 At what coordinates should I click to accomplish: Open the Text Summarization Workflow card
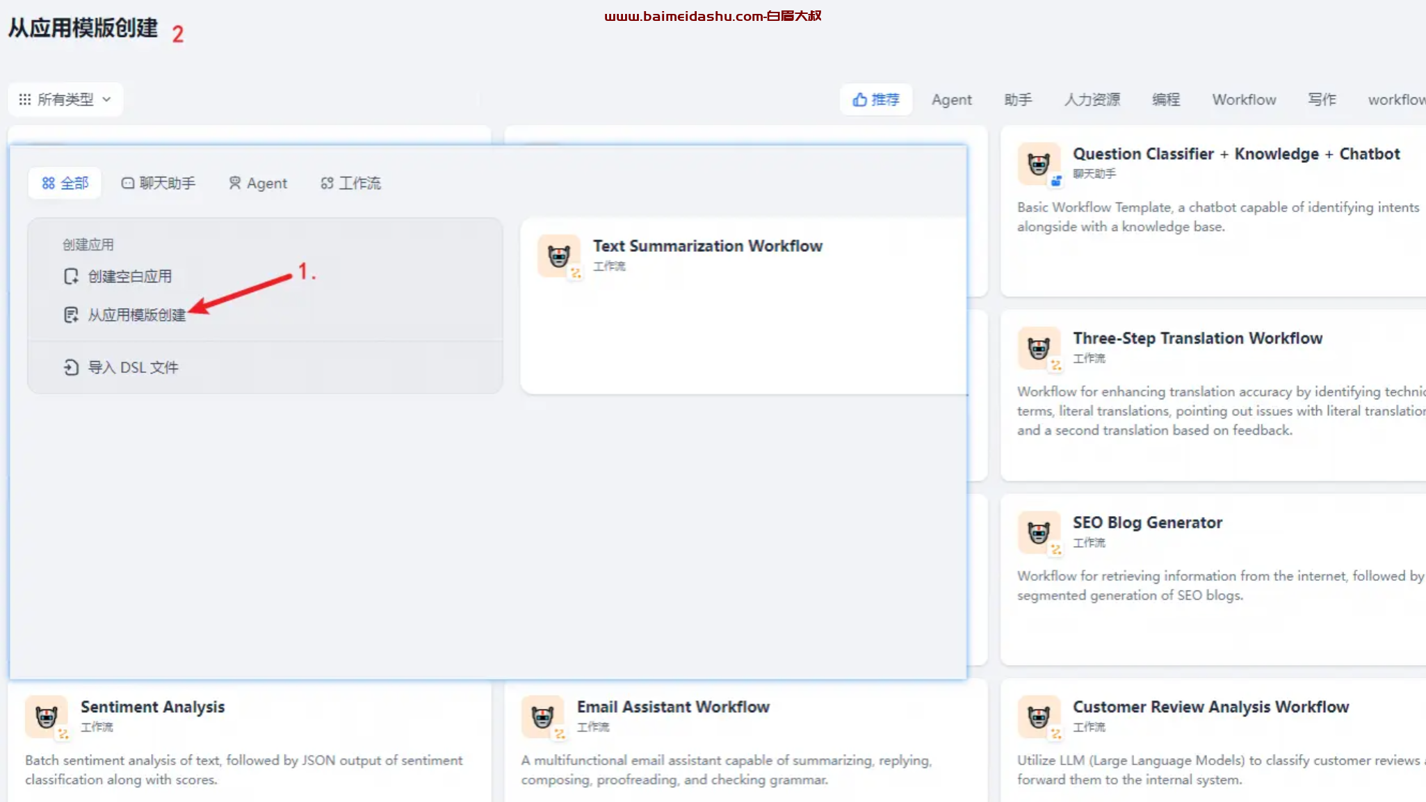click(x=743, y=306)
